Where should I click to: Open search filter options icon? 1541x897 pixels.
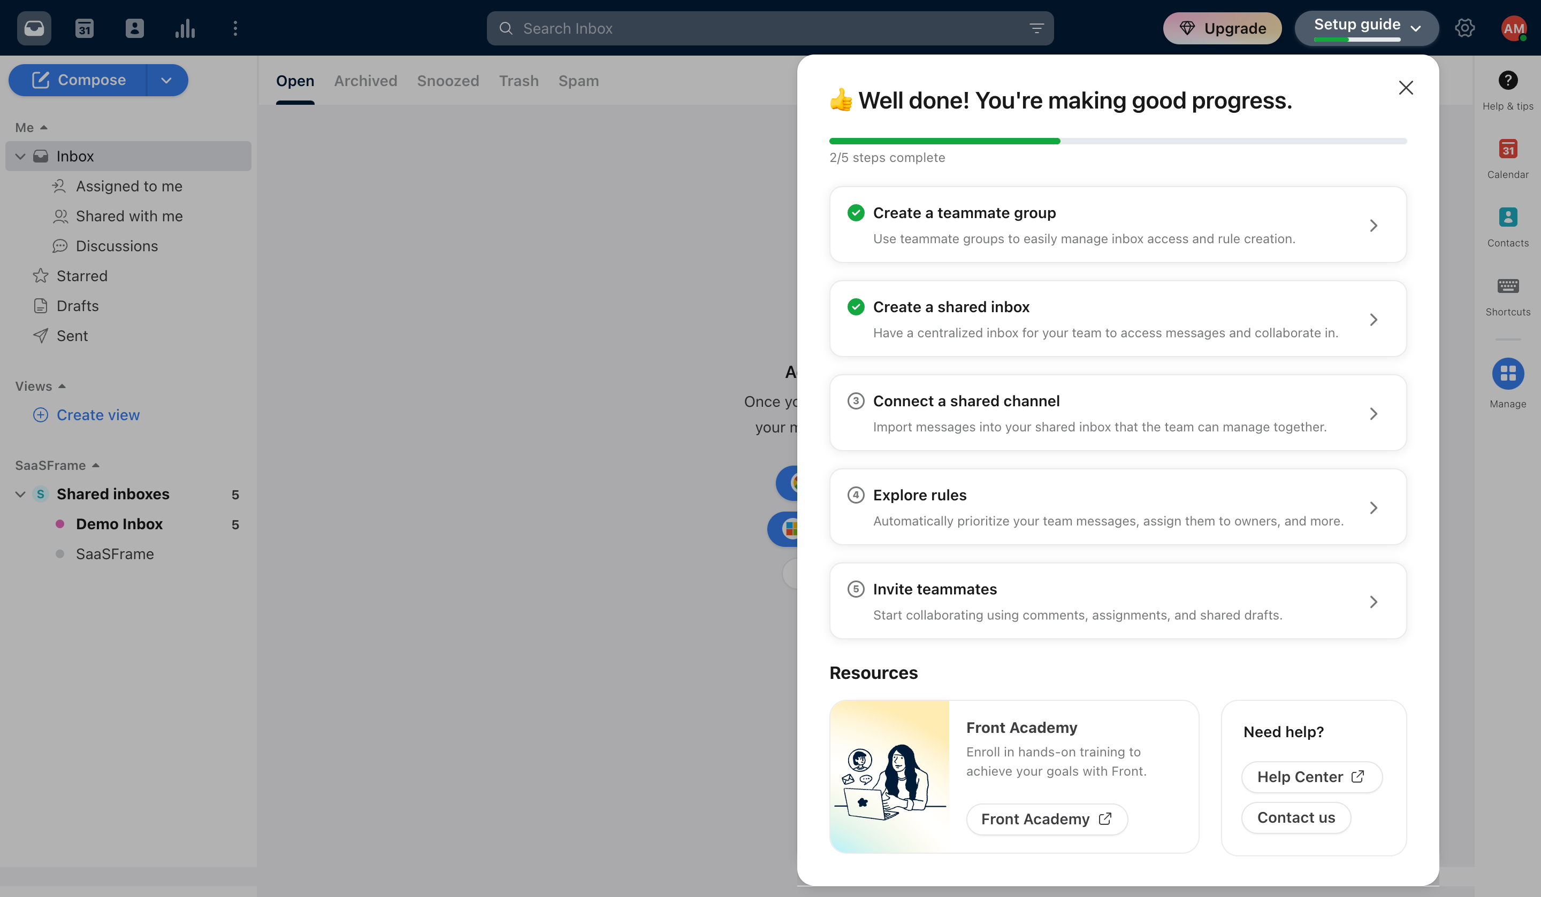pyautogui.click(x=1036, y=28)
